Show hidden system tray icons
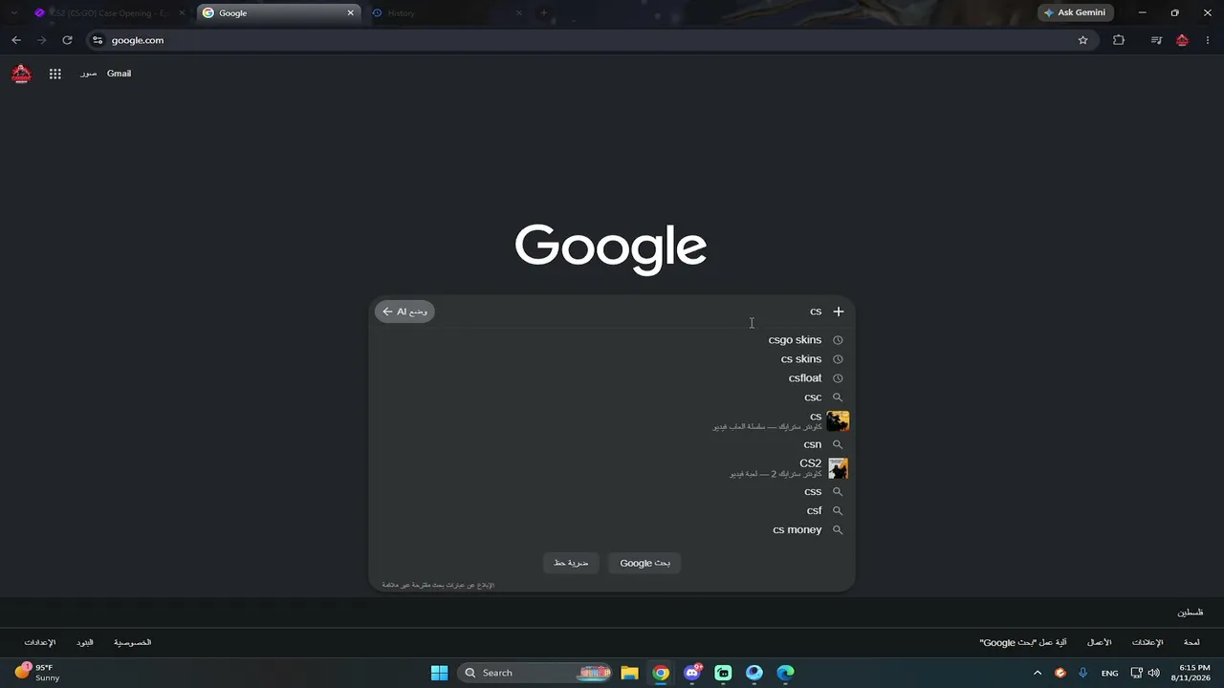Viewport: 1224px width, 688px height. coord(1038,673)
